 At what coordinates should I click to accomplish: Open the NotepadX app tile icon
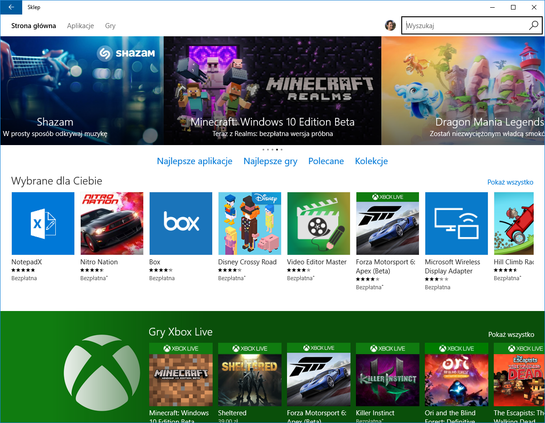43,224
